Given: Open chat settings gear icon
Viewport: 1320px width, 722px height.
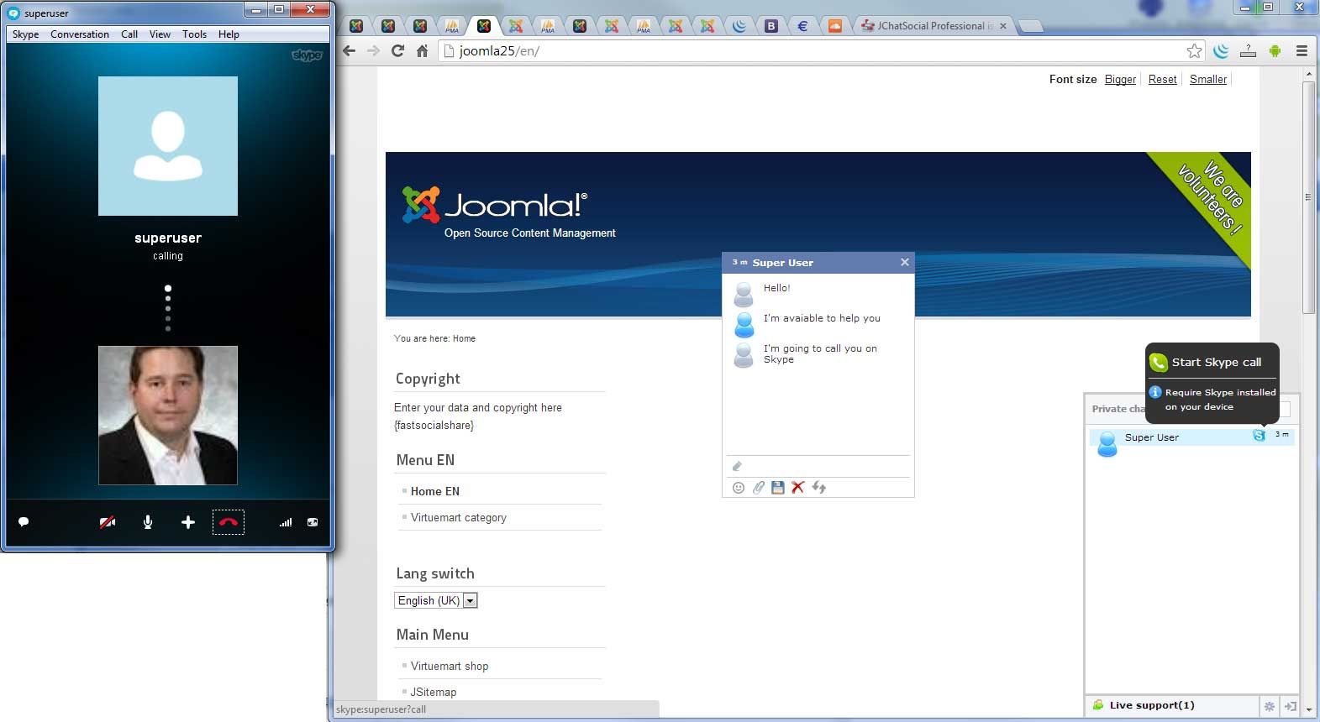Looking at the screenshot, I should 1270,706.
